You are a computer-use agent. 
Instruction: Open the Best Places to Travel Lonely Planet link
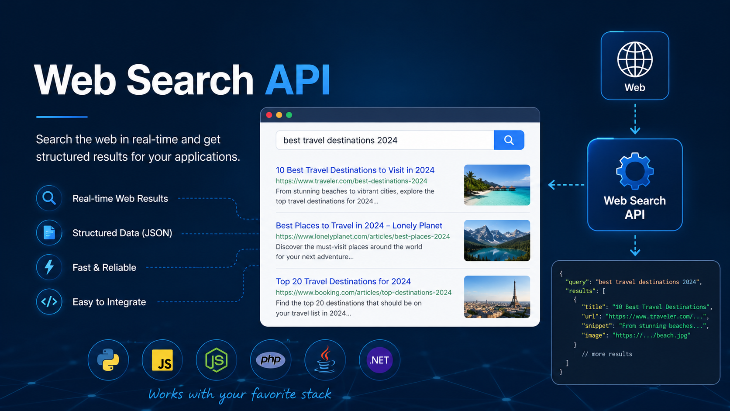(x=359, y=225)
